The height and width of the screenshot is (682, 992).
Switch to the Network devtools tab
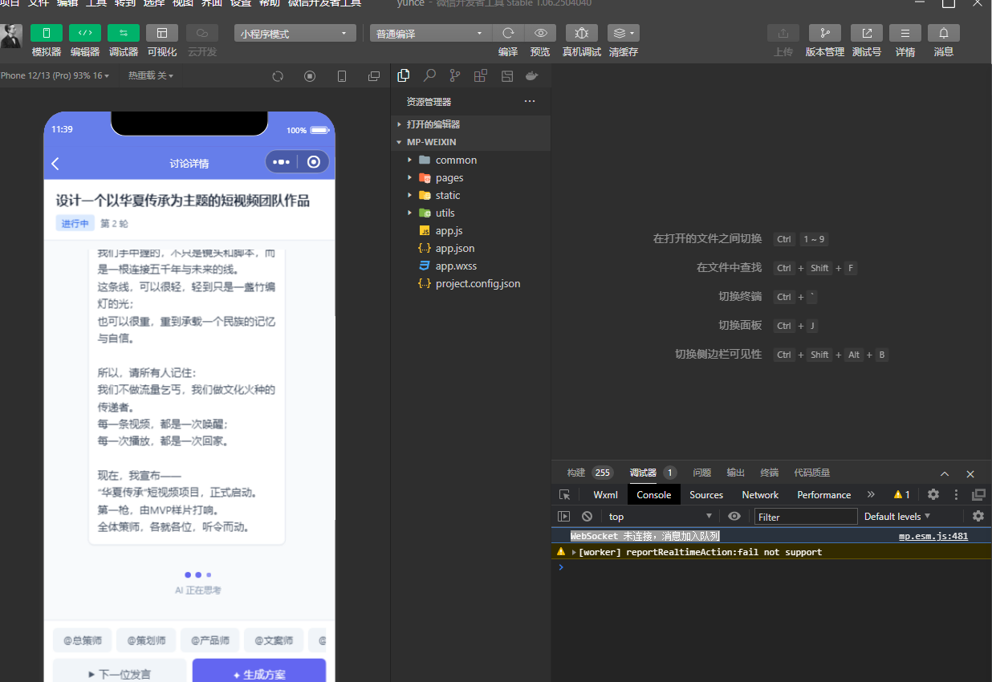pos(760,494)
